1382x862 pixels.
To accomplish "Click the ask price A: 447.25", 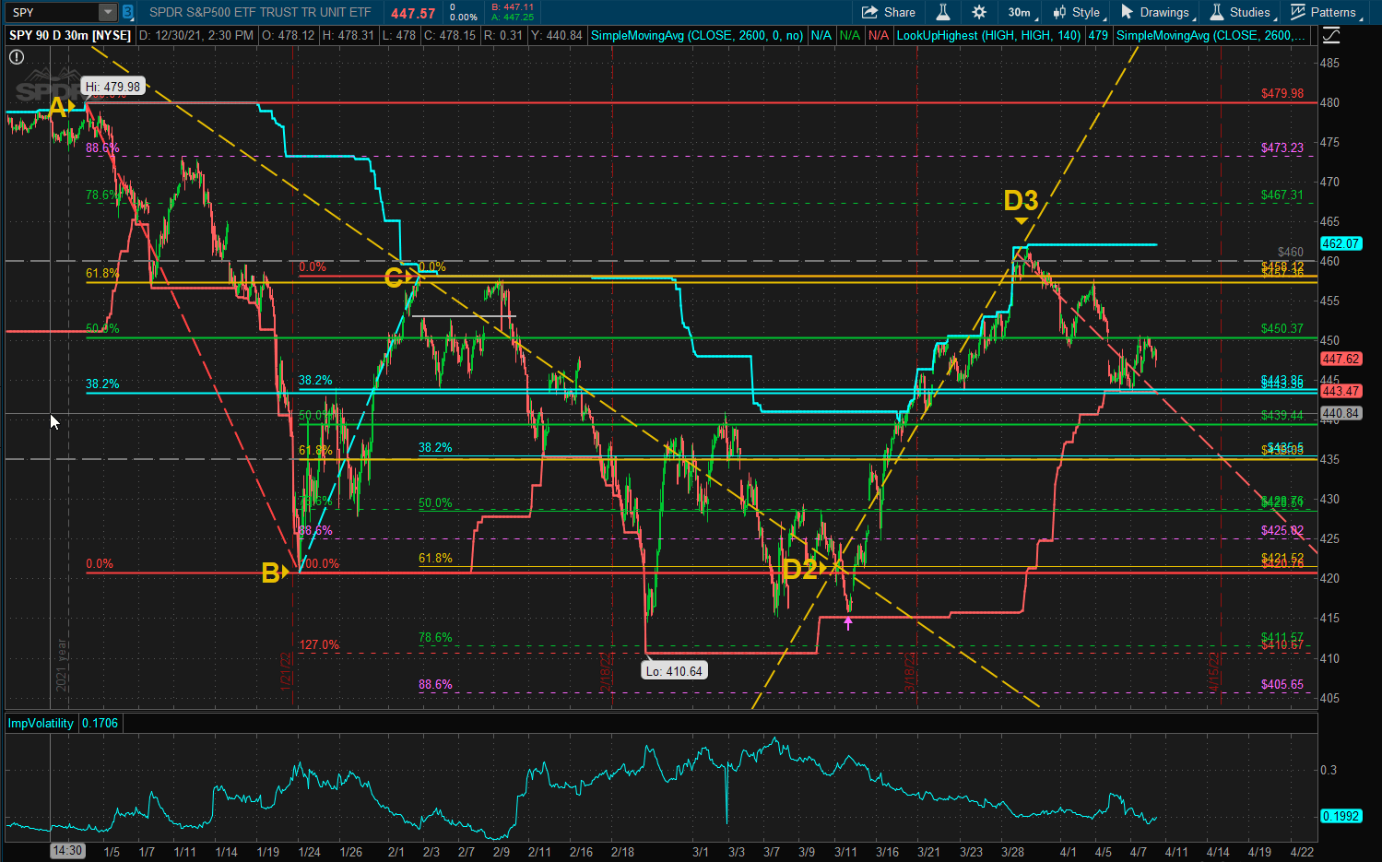I will tap(513, 17).
